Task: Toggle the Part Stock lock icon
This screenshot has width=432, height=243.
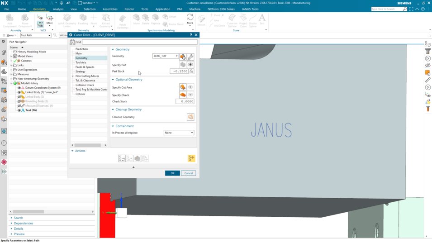Action: (x=191, y=71)
